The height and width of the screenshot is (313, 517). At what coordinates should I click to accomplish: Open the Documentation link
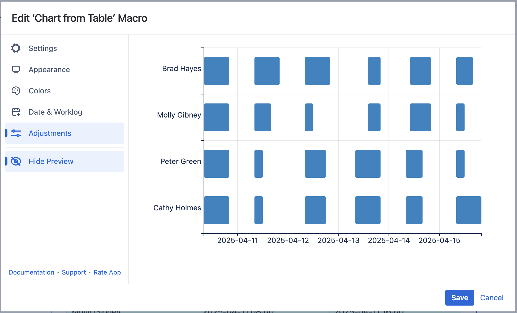point(31,272)
